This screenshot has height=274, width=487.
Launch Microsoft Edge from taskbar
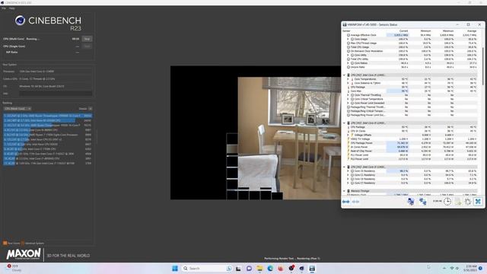pyautogui.click(x=270, y=268)
